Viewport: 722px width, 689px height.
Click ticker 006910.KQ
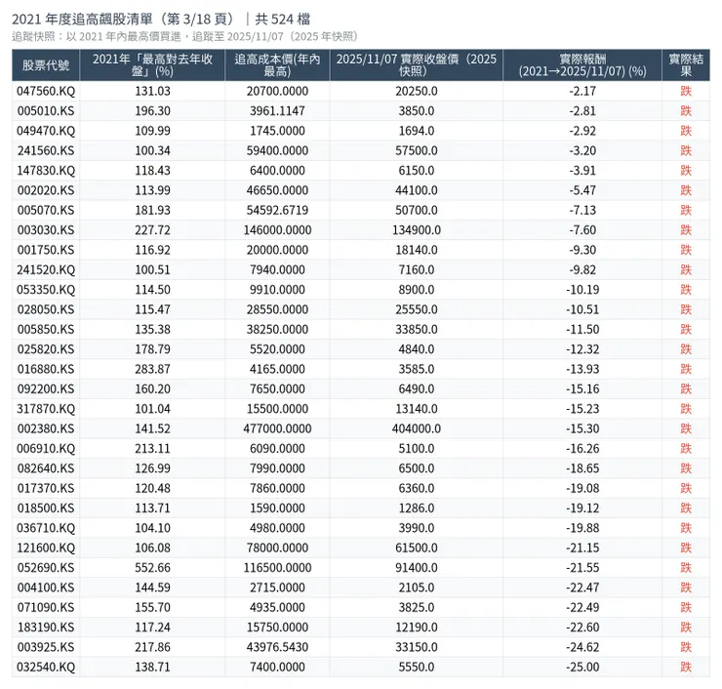(x=46, y=448)
